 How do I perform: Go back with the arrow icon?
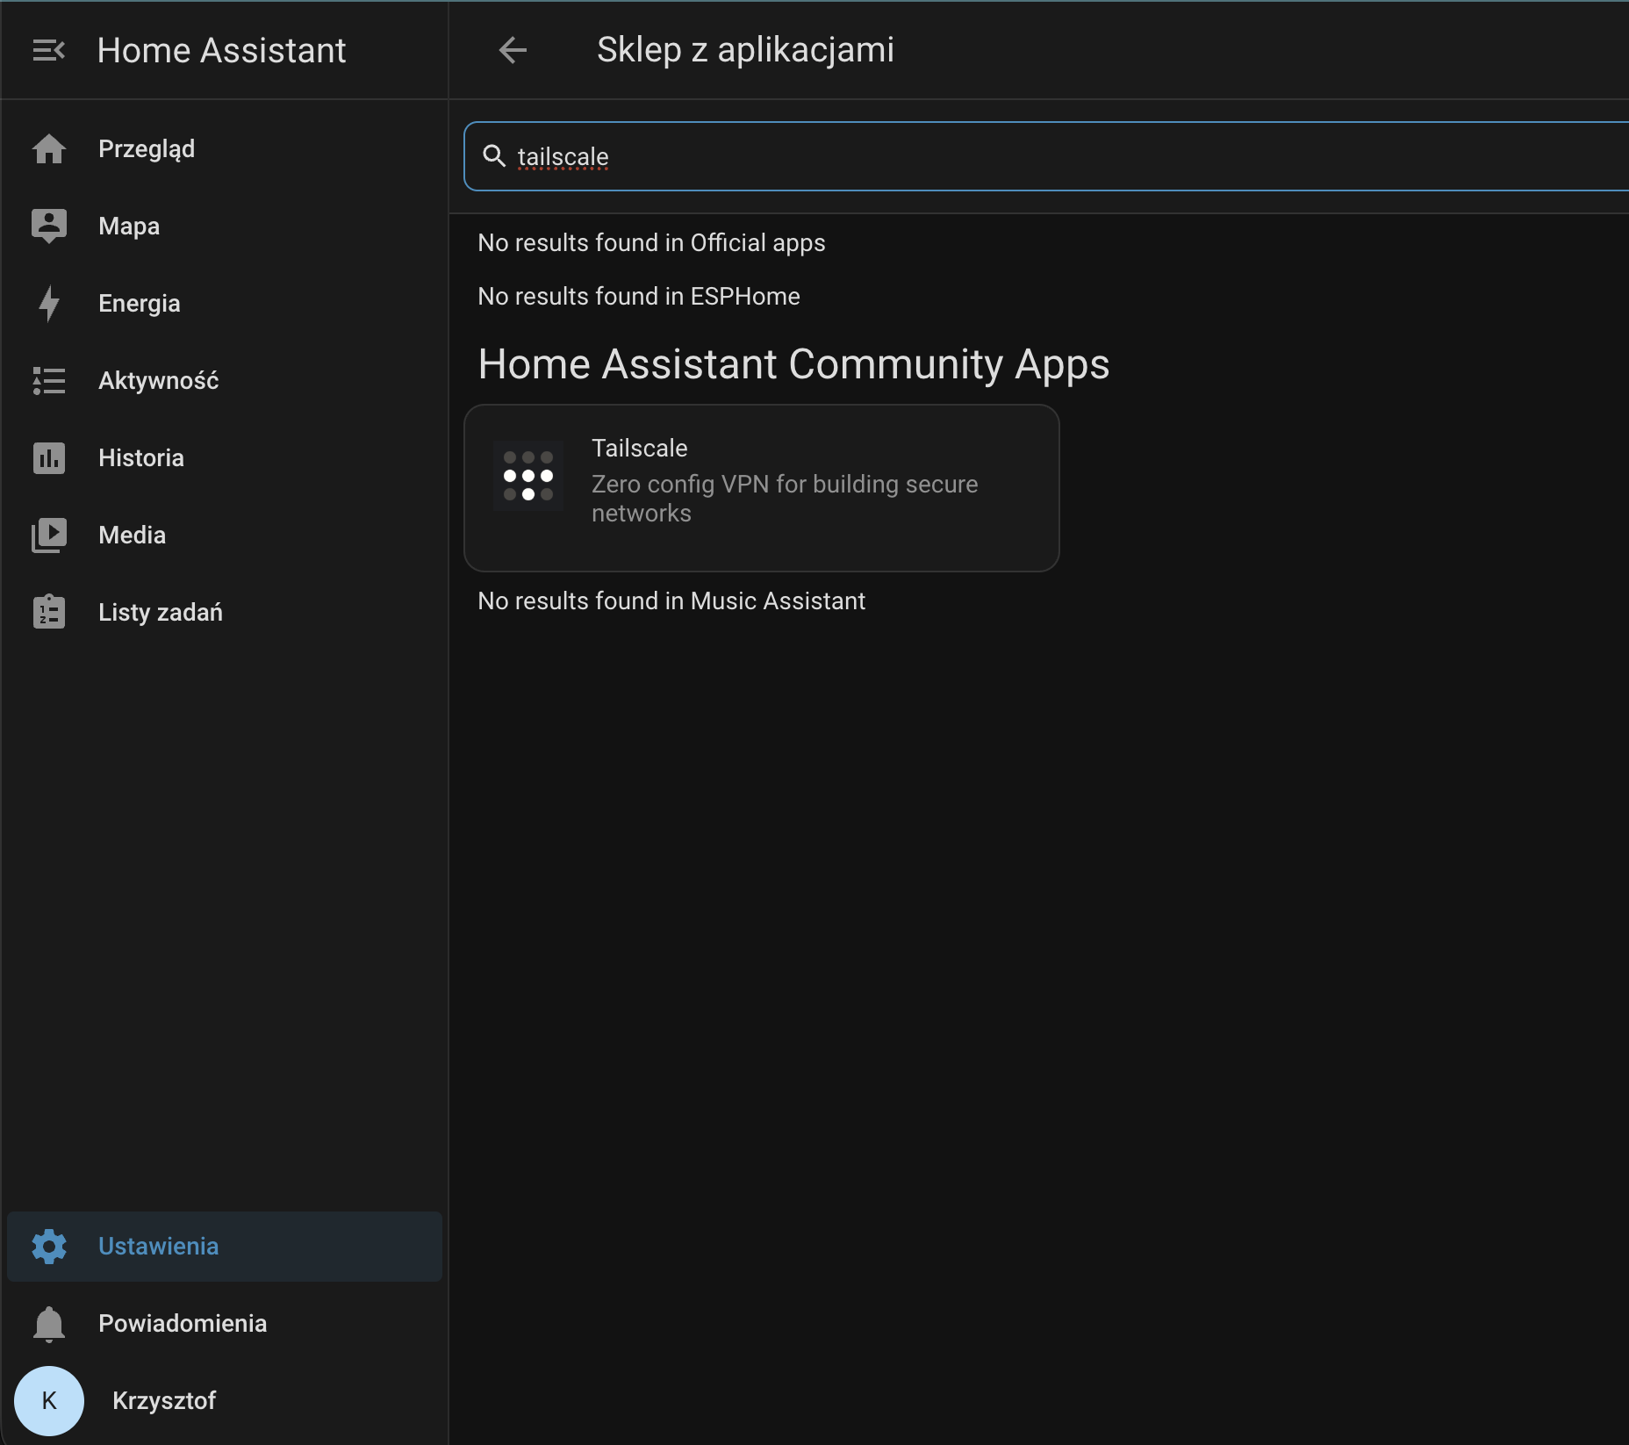[x=513, y=50]
